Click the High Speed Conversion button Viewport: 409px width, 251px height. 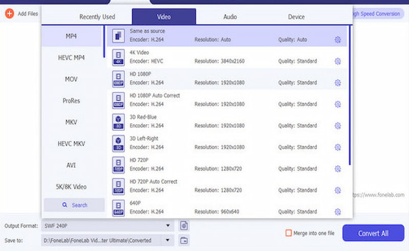tap(377, 14)
